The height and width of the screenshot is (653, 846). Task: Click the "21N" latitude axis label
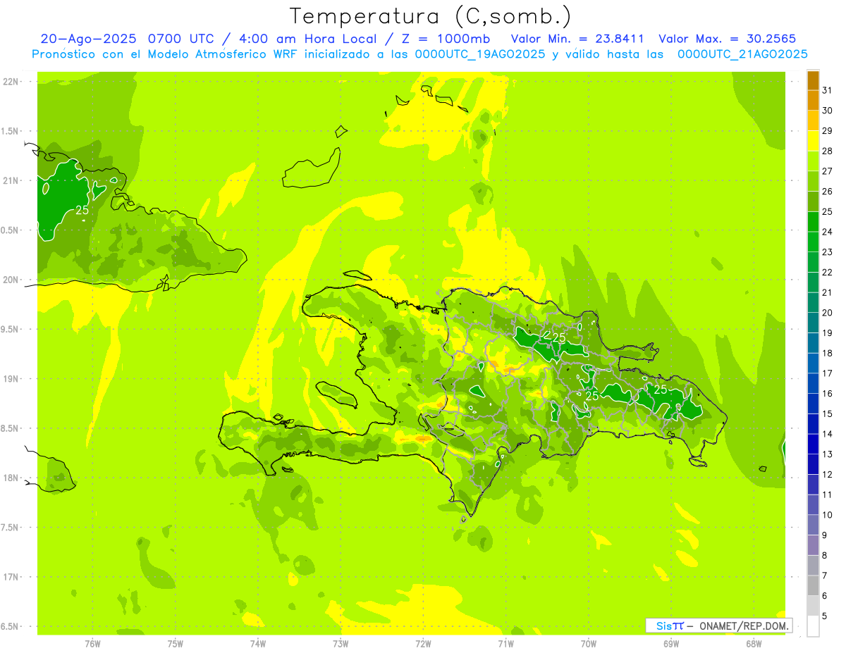click(x=11, y=180)
